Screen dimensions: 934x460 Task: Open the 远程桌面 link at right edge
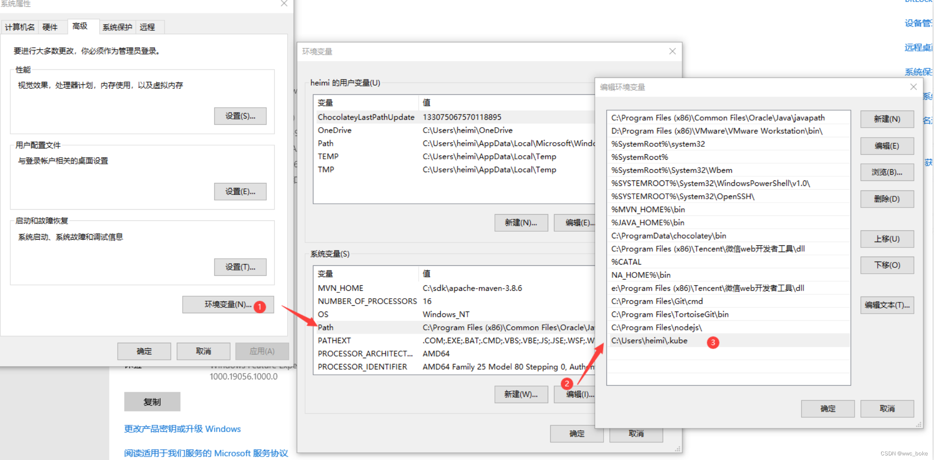[x=919, y=47]
